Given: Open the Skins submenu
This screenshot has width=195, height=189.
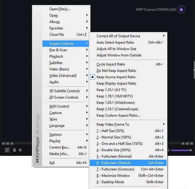Looking at the screenshot, I should pos(66,119).
